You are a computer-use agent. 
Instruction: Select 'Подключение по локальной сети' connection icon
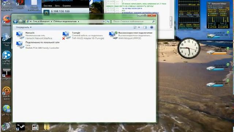[20, 45]
